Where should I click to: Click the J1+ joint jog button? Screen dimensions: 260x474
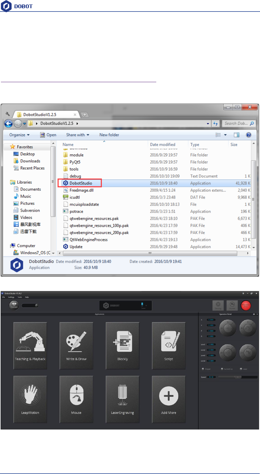(228, 346)
